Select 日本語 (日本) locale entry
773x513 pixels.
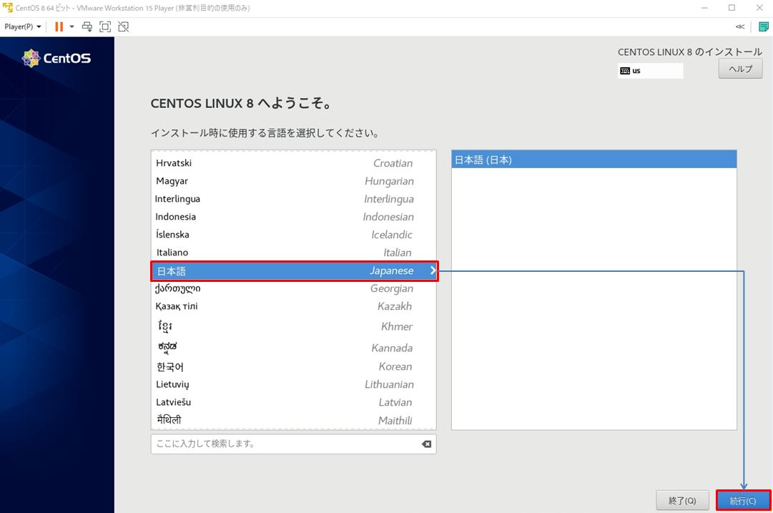click(x=594, y=160)
